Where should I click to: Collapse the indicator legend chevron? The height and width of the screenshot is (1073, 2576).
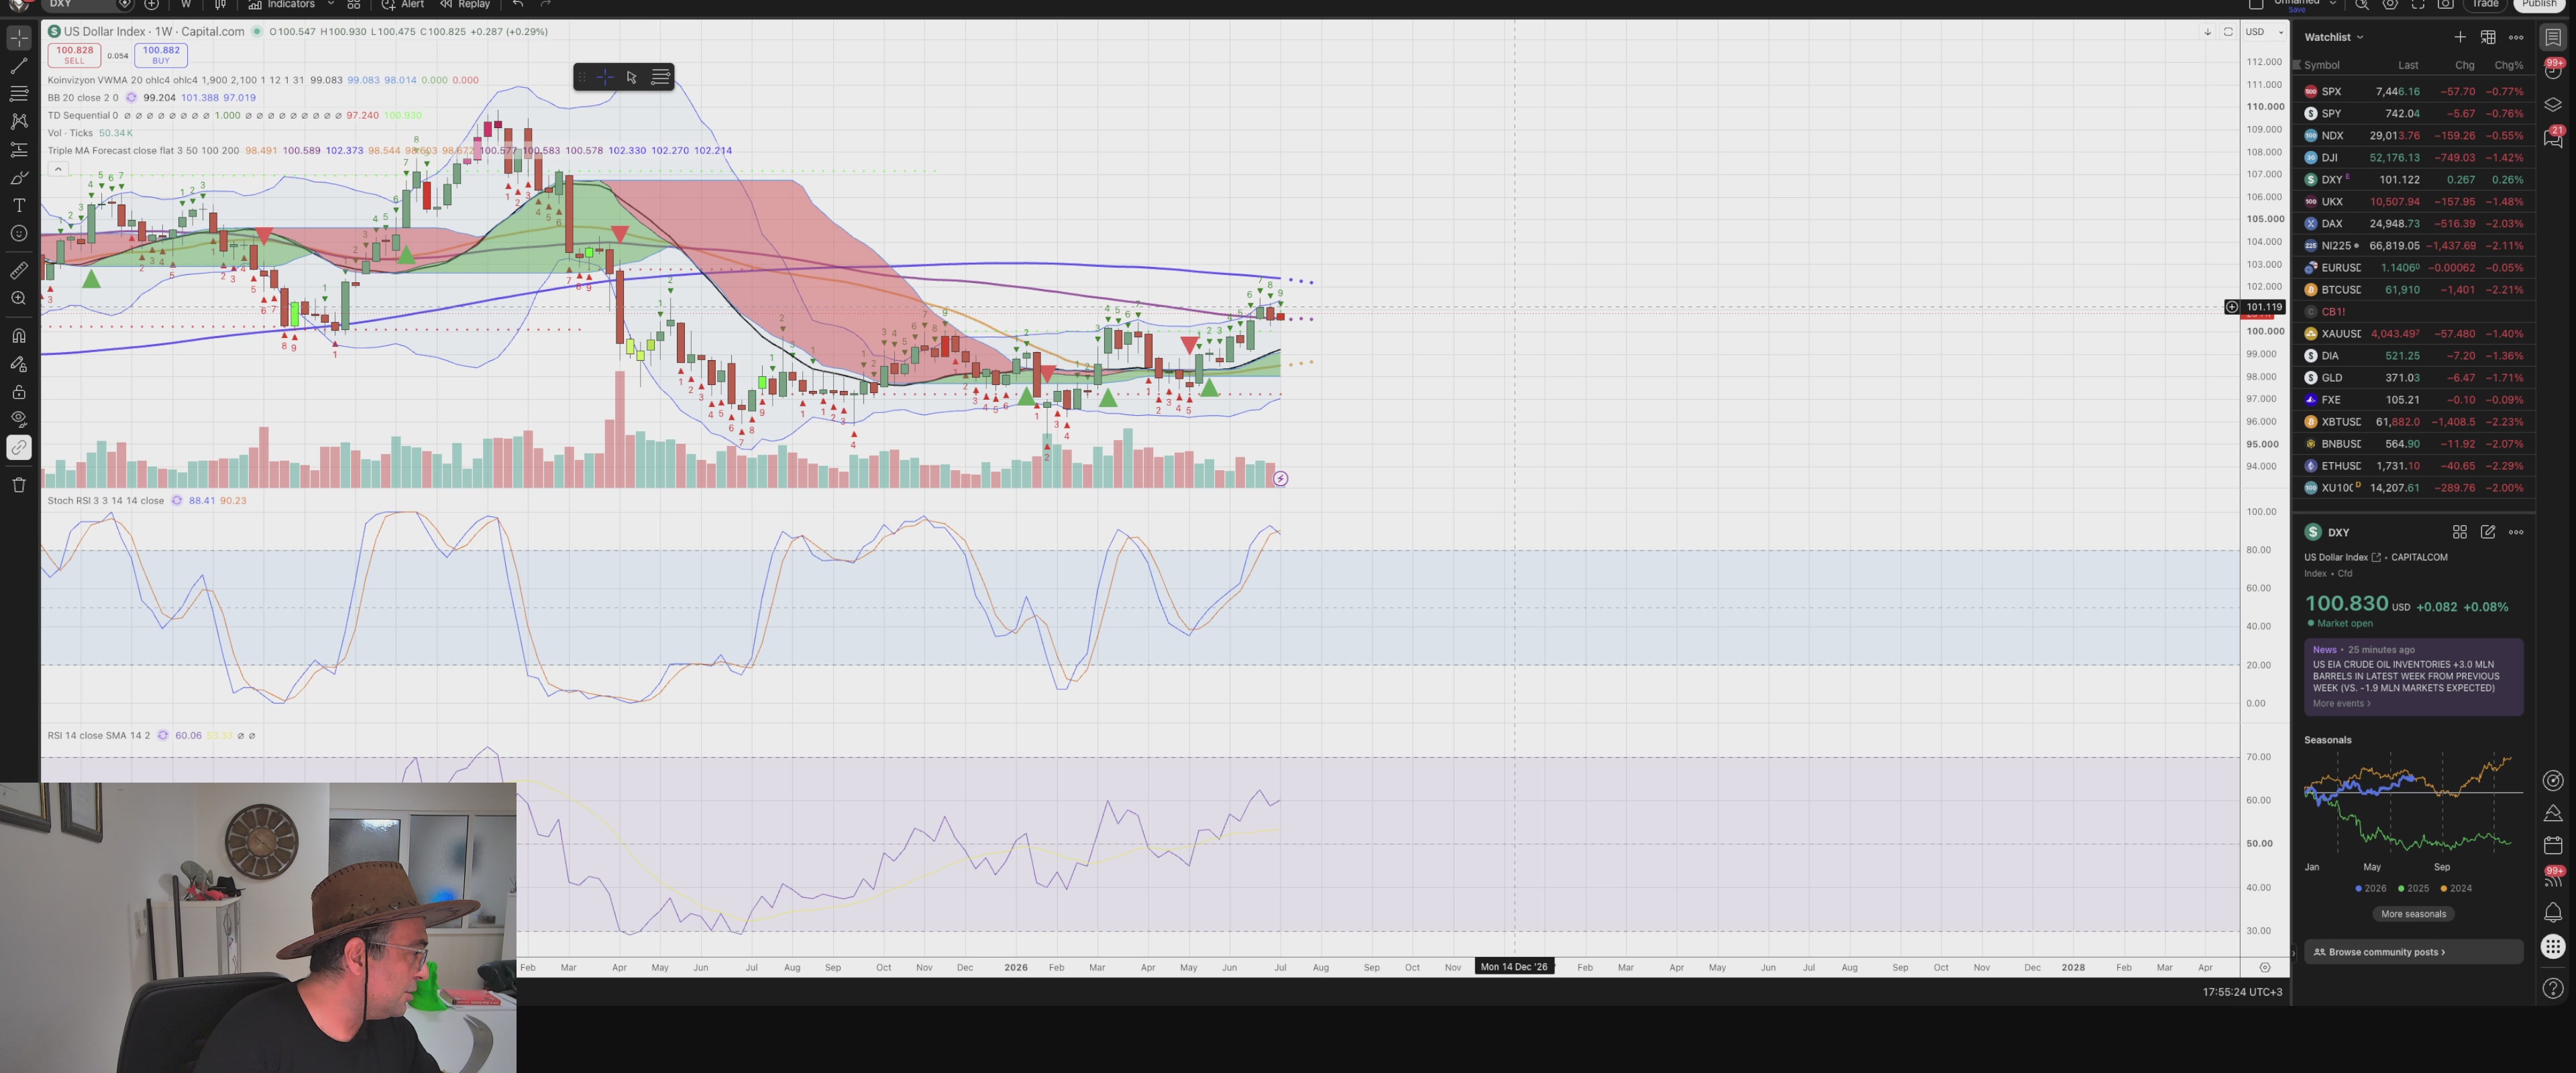pos(58,169)
